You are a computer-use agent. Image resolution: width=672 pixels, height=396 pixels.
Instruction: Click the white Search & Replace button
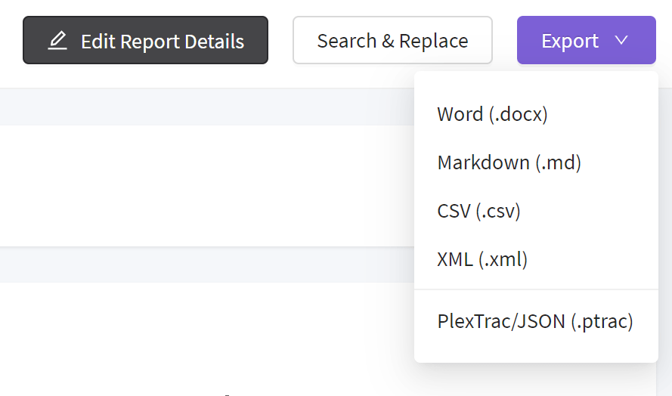click(x=392, y=41)
